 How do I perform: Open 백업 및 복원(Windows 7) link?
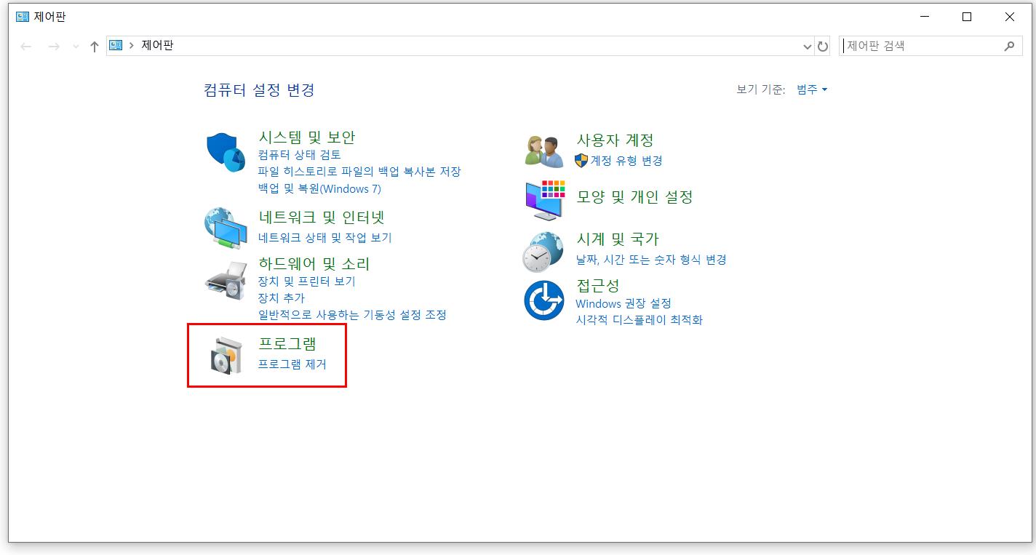tap(319, 189)
